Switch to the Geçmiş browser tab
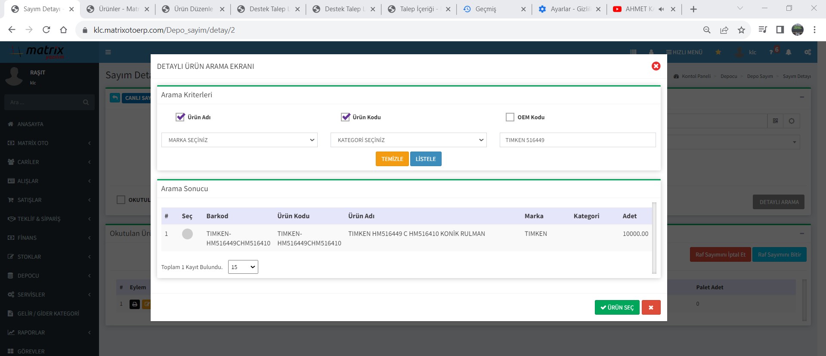The image size is (826, 356). [486, 9]
